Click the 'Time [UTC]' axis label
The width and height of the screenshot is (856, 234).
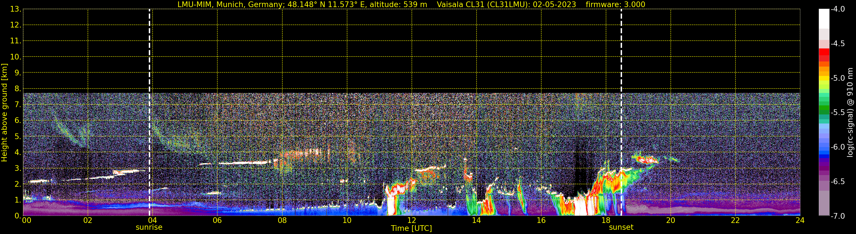411,228
